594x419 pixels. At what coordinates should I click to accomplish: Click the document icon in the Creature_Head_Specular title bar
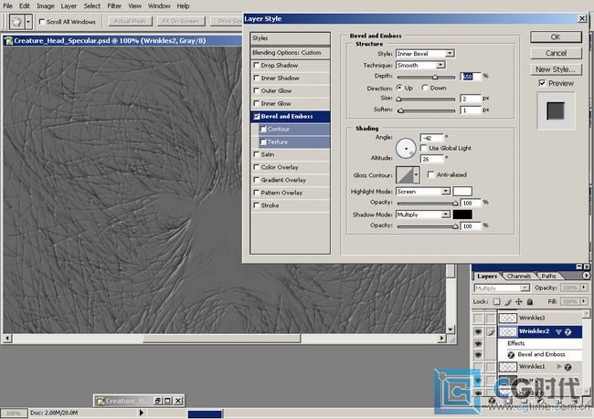click(x=8, y=40)
